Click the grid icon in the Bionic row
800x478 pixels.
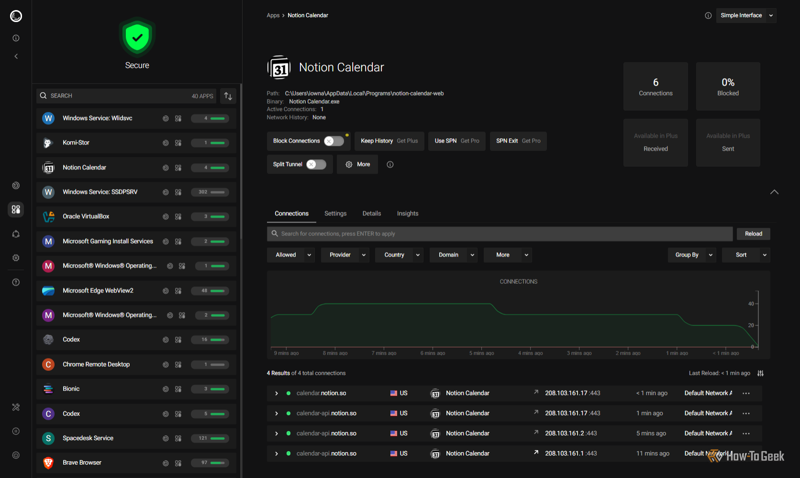178,389
